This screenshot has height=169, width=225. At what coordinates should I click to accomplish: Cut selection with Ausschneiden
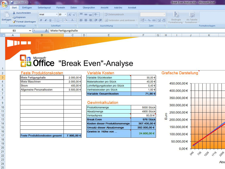(x=22, y=13)
